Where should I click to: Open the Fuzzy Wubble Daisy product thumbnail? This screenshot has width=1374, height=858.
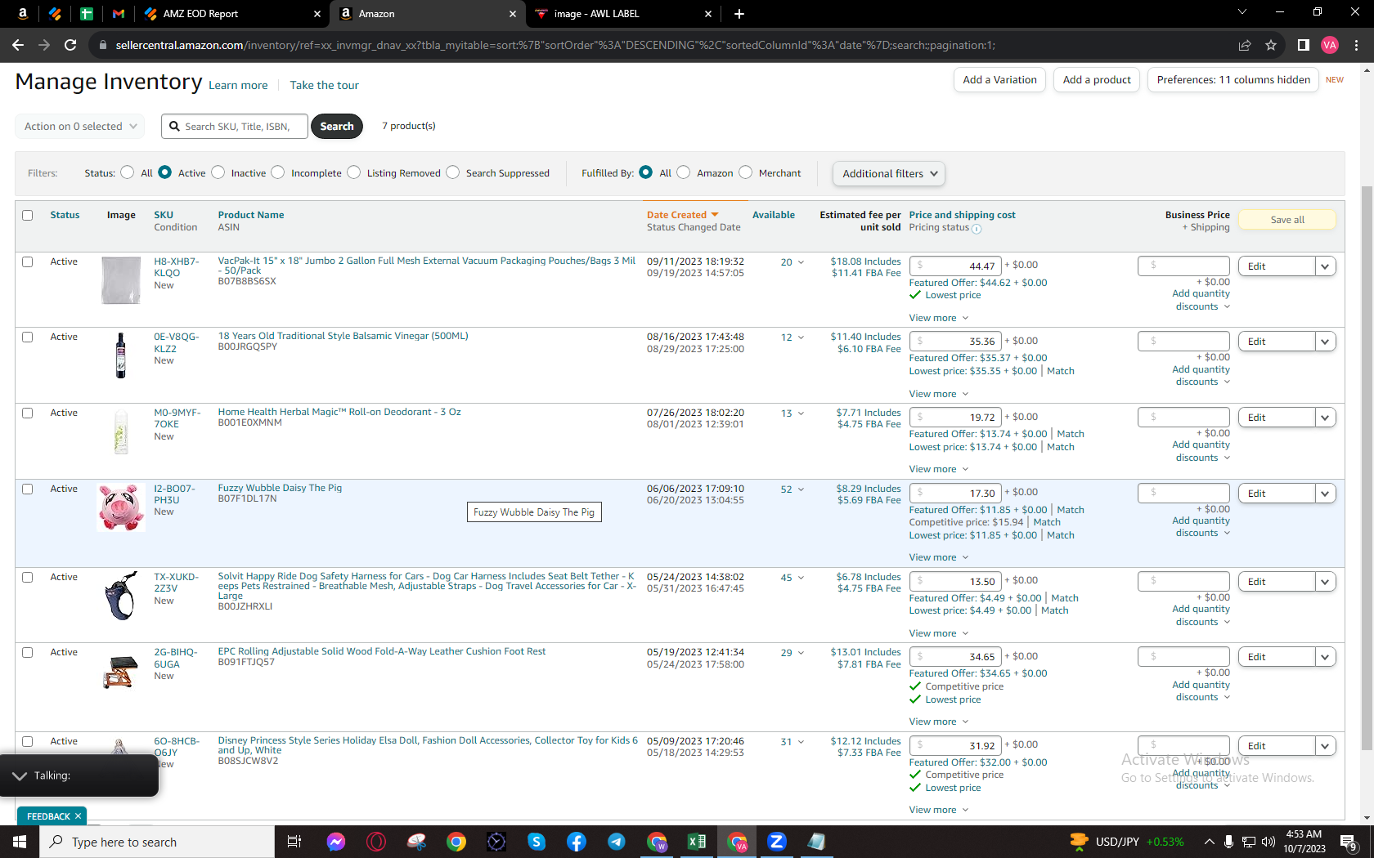tap(121, 507)
